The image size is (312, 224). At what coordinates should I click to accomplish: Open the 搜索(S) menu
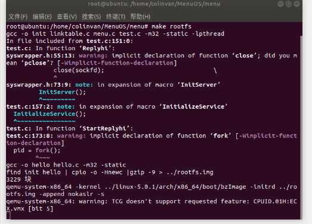[x=91, y=17]
